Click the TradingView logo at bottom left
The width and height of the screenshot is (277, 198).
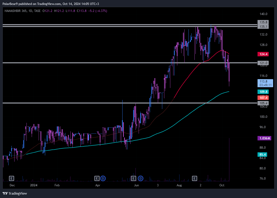tap(15, 193)
